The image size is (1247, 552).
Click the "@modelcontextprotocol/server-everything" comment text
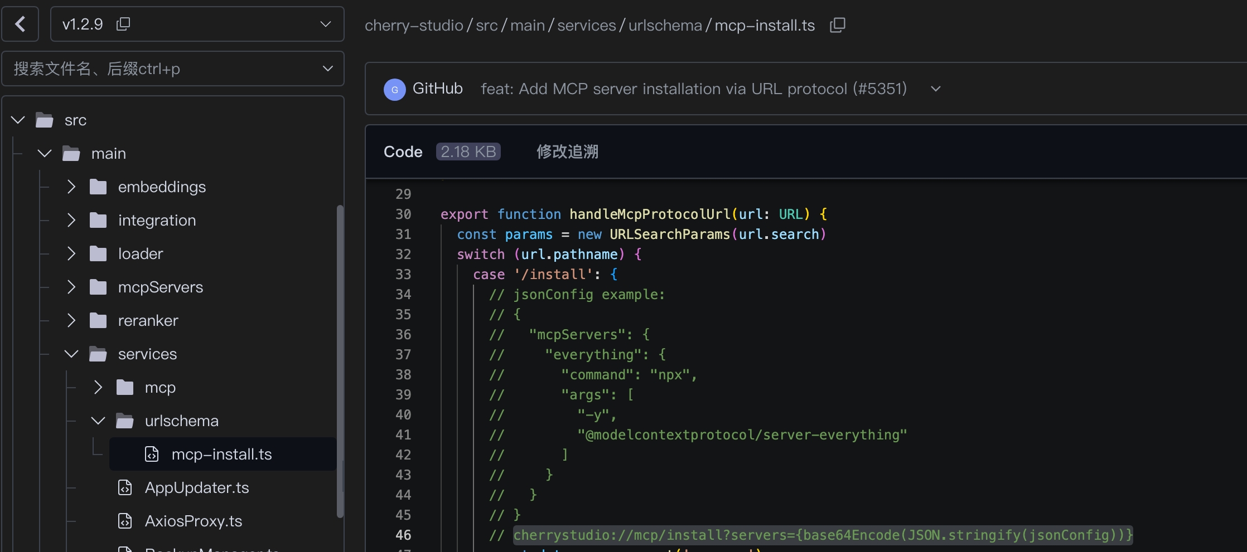[x=742, y=435]
